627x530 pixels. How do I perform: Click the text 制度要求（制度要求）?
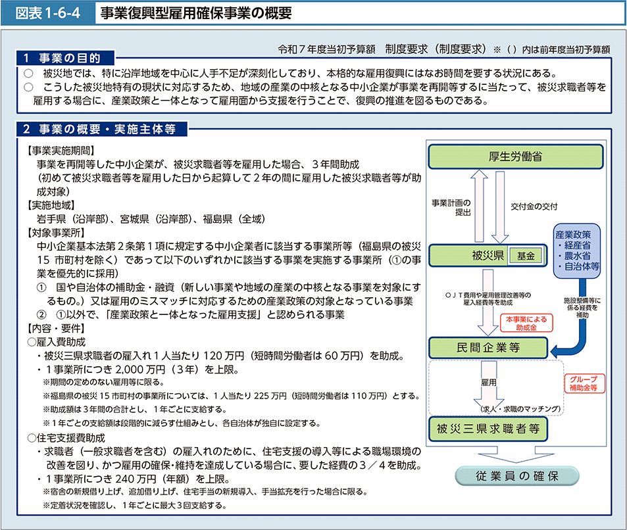(436, 49)
